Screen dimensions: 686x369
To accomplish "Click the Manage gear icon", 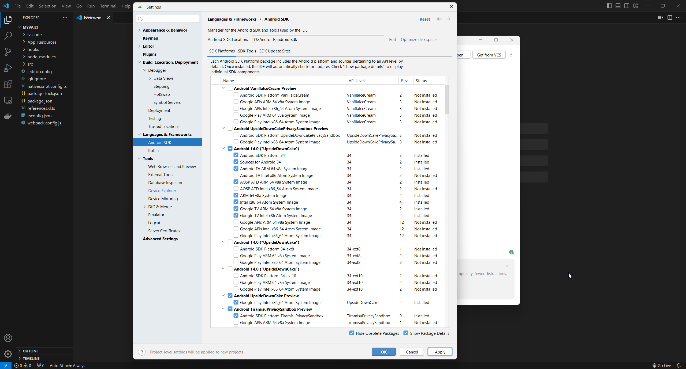I will tap(8, 354).
